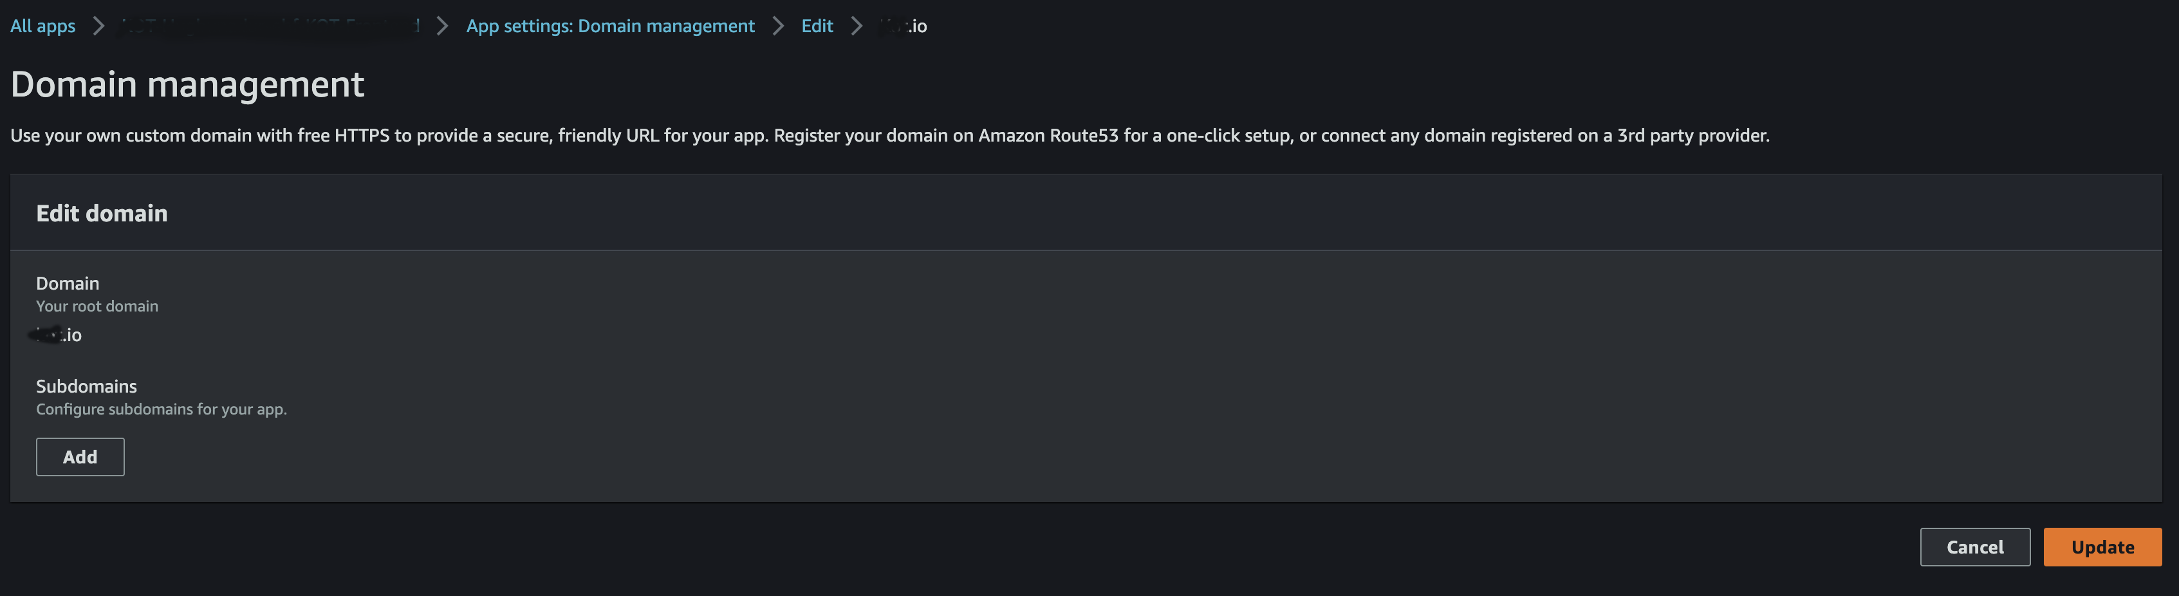
Task: Click the Domain management page title
Action: [x=187, y=84]
